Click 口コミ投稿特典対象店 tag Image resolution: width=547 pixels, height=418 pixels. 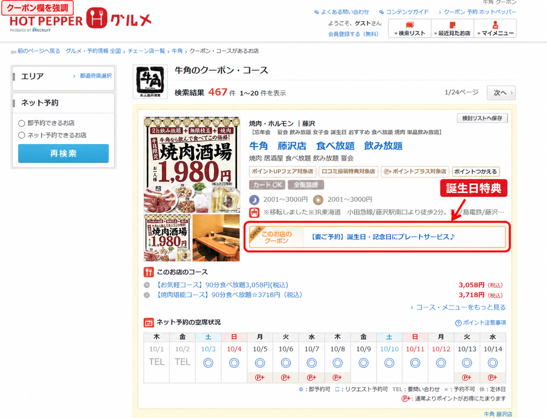[x=348, y=171]
